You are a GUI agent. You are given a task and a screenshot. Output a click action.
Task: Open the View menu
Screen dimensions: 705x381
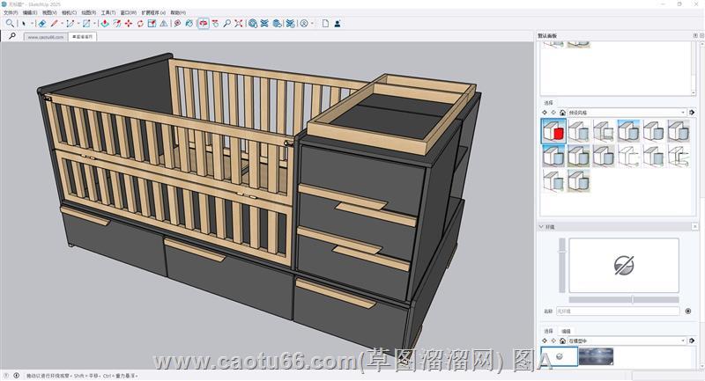49,12
